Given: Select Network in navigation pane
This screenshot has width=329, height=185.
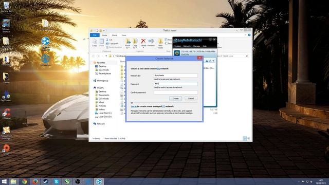Looking at the screenshot, I should [101, 124].
